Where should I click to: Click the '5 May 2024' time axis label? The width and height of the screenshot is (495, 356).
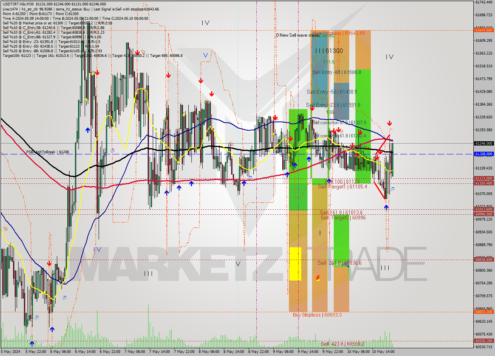(10, 352)
